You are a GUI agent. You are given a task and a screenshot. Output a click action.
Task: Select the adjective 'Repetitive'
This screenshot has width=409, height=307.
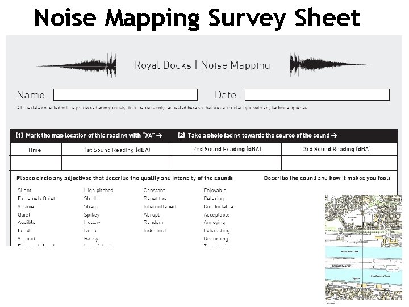pyautogui.click(x=155, y=198)
